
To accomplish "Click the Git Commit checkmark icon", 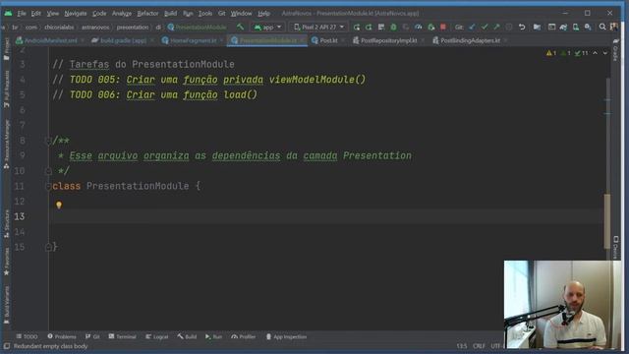I will click(485, 27).
